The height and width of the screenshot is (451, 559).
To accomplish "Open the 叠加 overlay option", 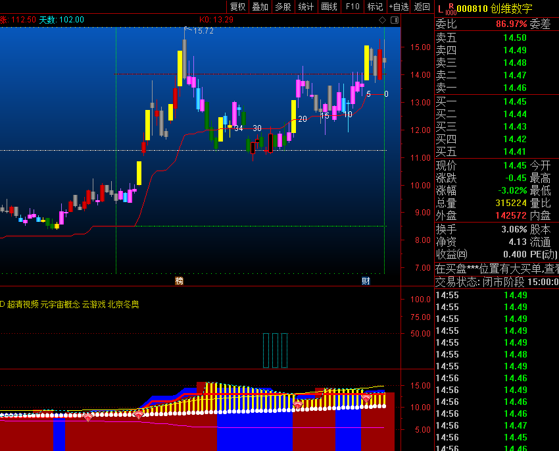I will point(260,7).
